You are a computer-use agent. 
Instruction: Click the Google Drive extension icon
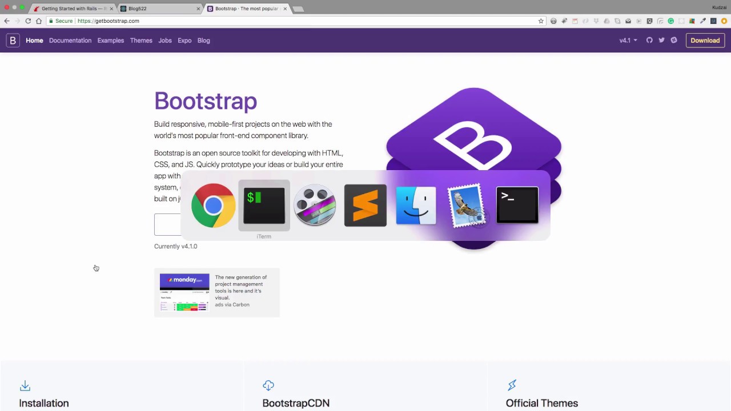(607, 21)
